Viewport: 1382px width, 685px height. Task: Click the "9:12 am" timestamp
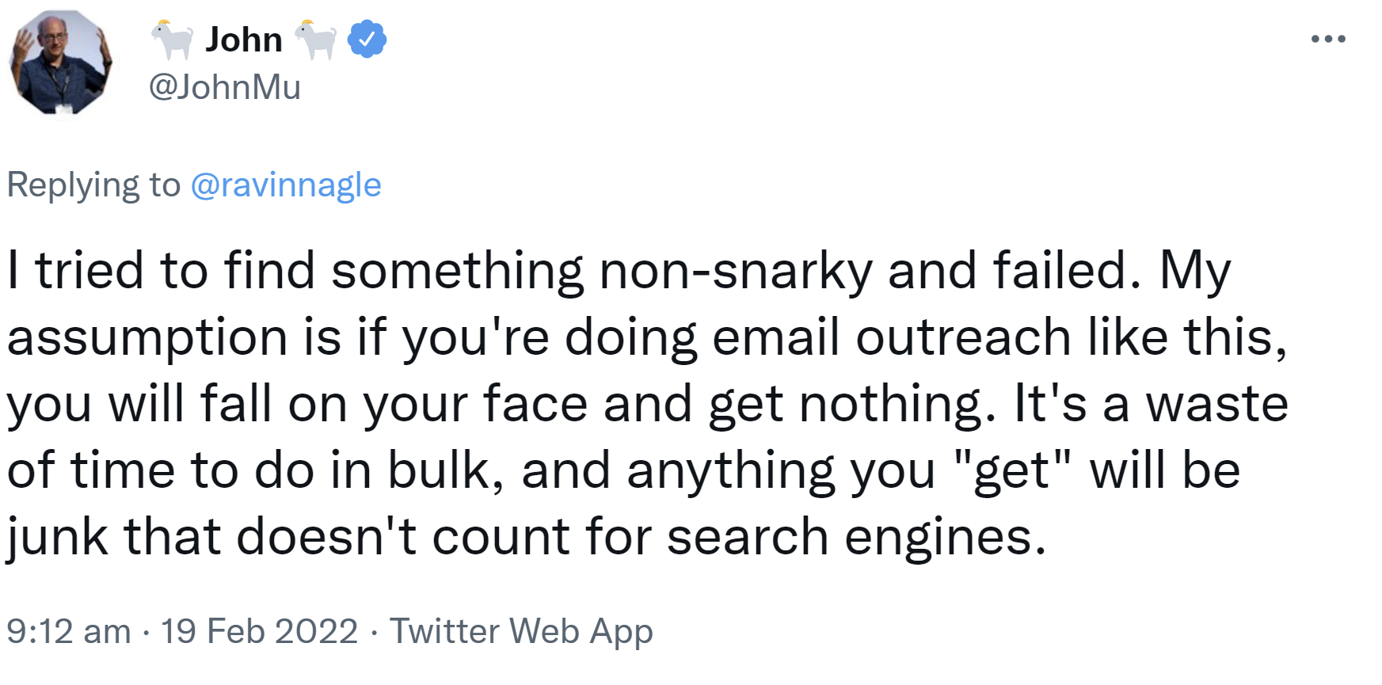(69, 632)
